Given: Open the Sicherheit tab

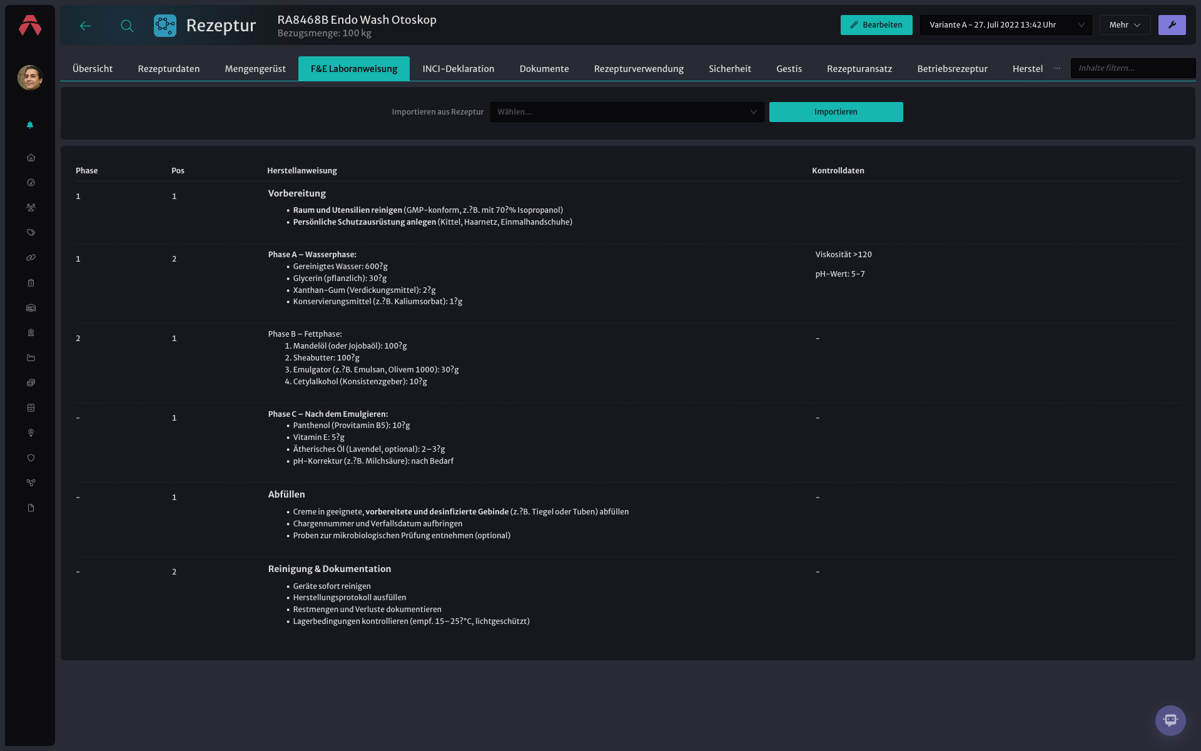Looking at the screenshot, I should click(x=730, y=69).
